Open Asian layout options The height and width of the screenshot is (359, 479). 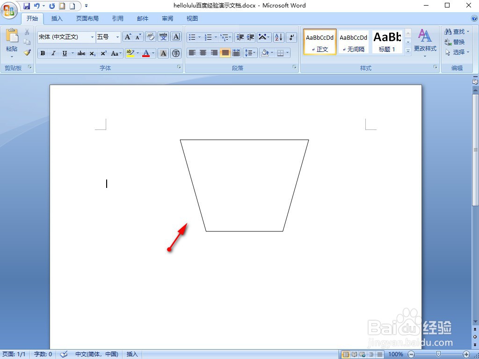[x=264, y=37]
